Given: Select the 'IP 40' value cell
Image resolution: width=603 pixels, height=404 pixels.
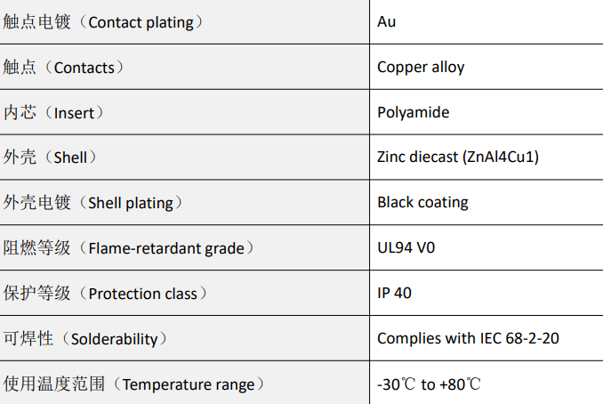Looking at the screenshot, I should [x=394, y=294].
